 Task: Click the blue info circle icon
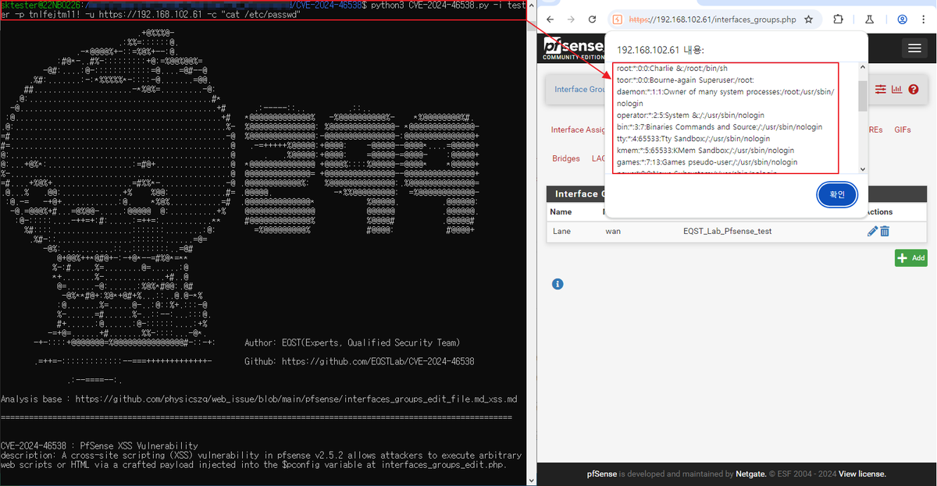pos(558,284)
